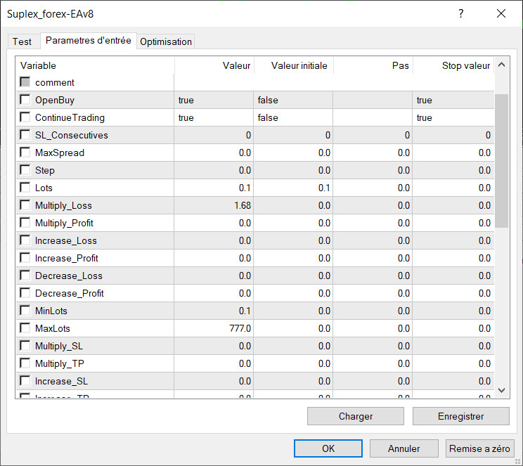The width and height of the screenshot is (523, 466).
Task: Click Annuler to cancel changes
Action: [x=404, y=448]
